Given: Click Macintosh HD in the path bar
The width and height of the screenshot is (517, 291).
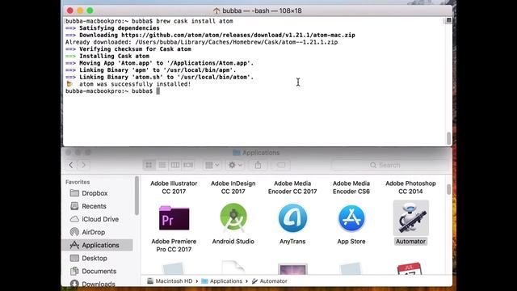Looking at the screenshot, I should click(170, 281).
